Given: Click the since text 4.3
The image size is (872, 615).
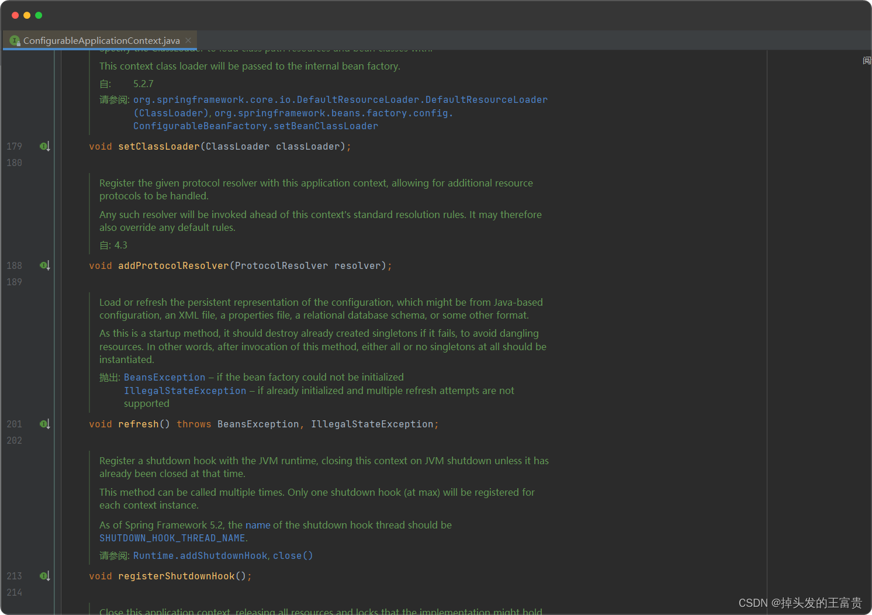Looking at the screenshot, I should coord(121,245).
